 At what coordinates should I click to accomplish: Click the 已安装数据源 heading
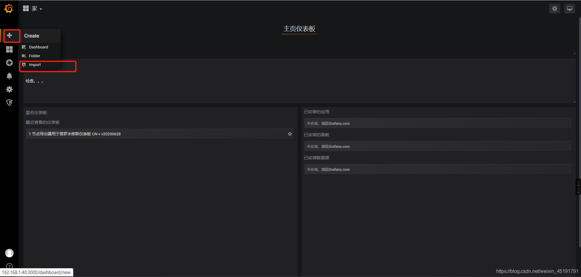click(317, 158)
